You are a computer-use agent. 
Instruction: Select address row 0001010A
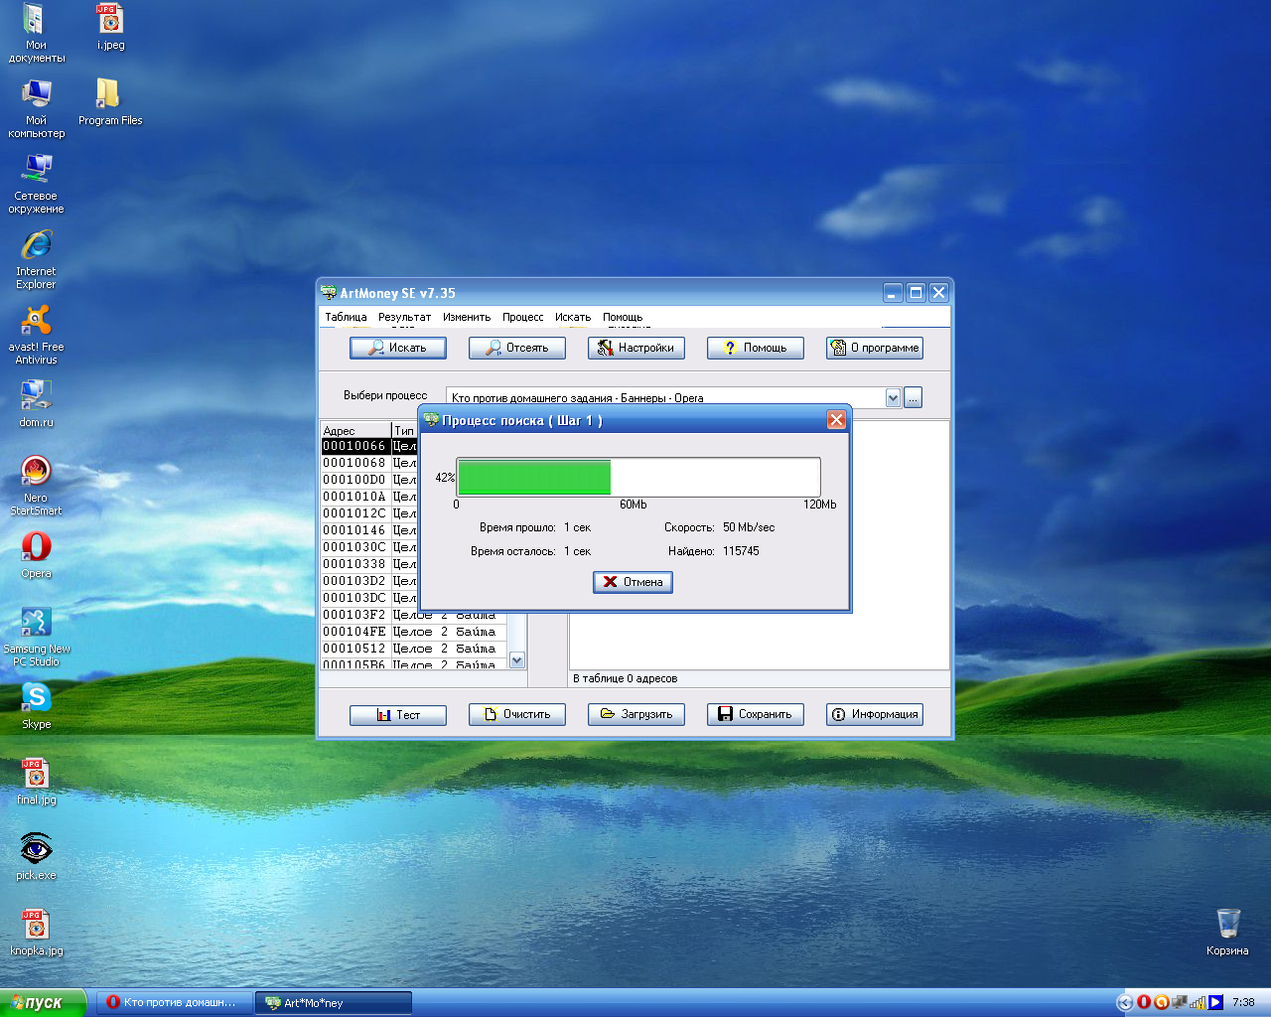click(369, 497)
